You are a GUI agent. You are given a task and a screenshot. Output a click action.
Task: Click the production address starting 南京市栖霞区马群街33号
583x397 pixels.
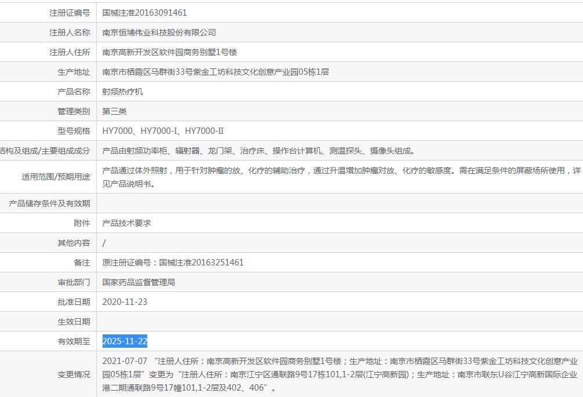click(216, 72)
